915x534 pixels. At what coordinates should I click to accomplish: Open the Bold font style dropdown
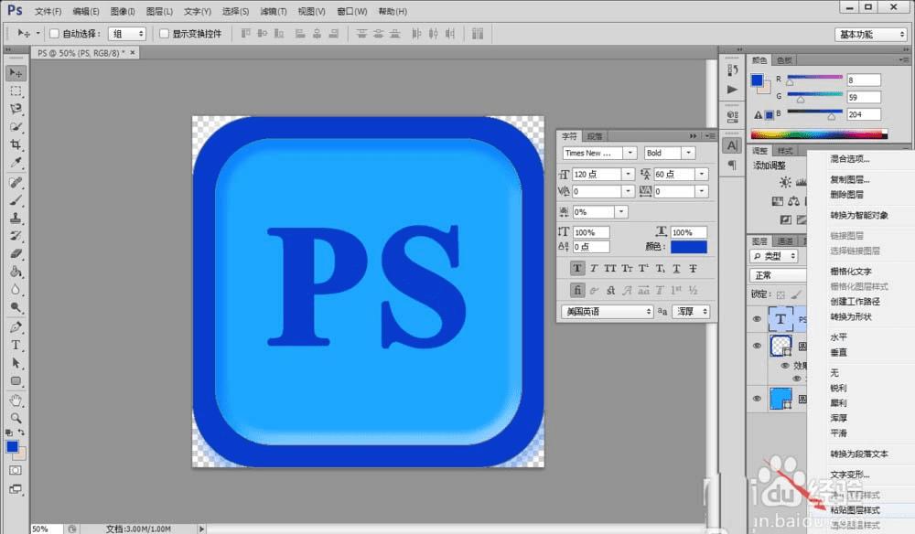pyautogui.click(x=689, y=153)
